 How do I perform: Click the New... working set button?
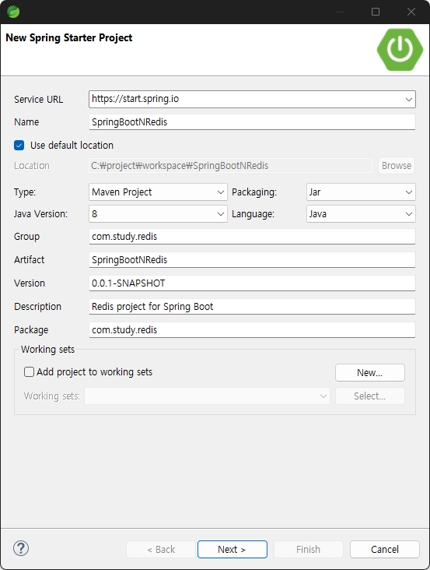click(x=370, y=373)
